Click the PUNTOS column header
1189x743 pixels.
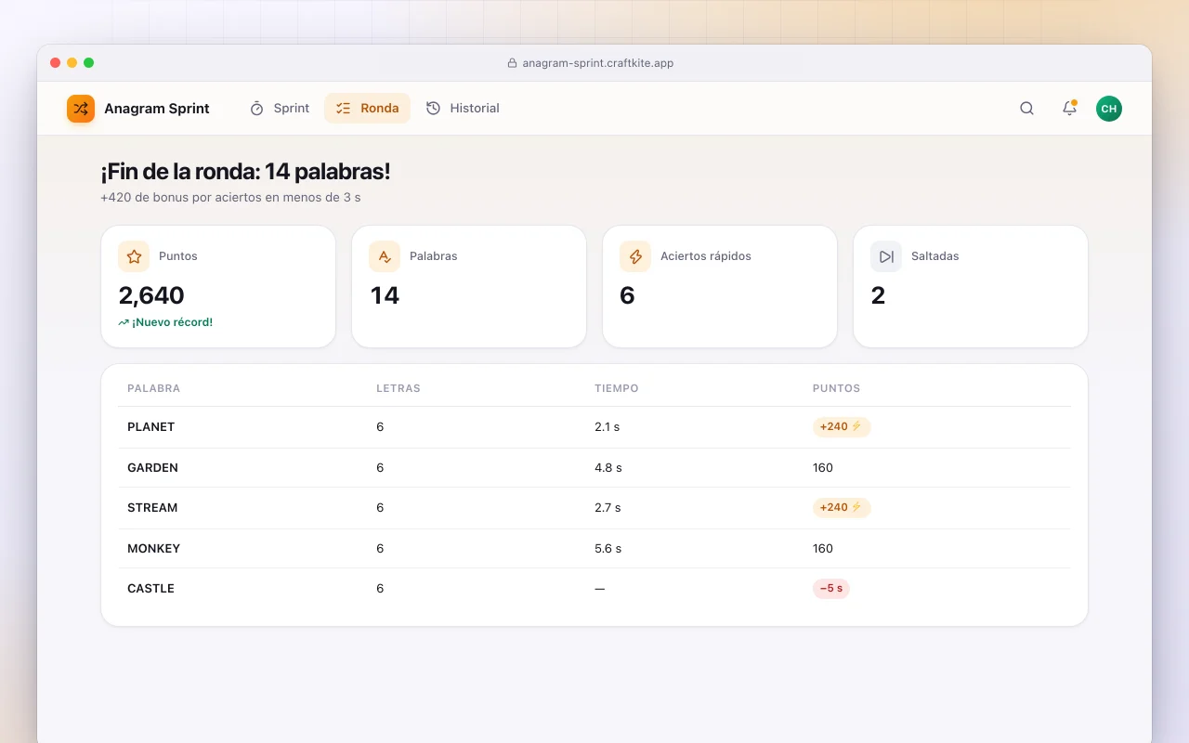pyautogui.click(x=837, y=388)
